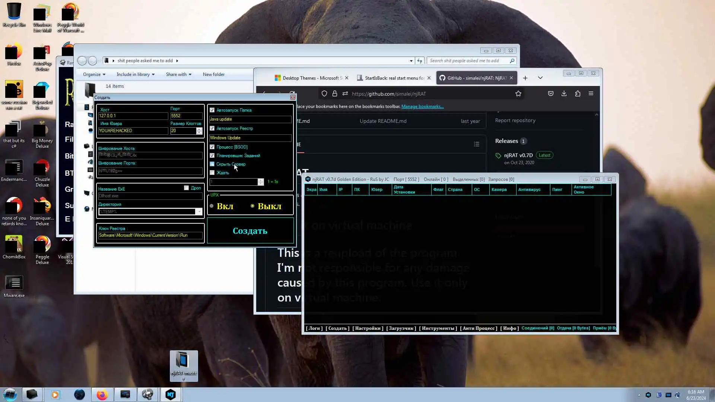This screenshot has height=402, width=715.
Task: Open Firefox downloads arrow icon
Action: pos(564,94)
